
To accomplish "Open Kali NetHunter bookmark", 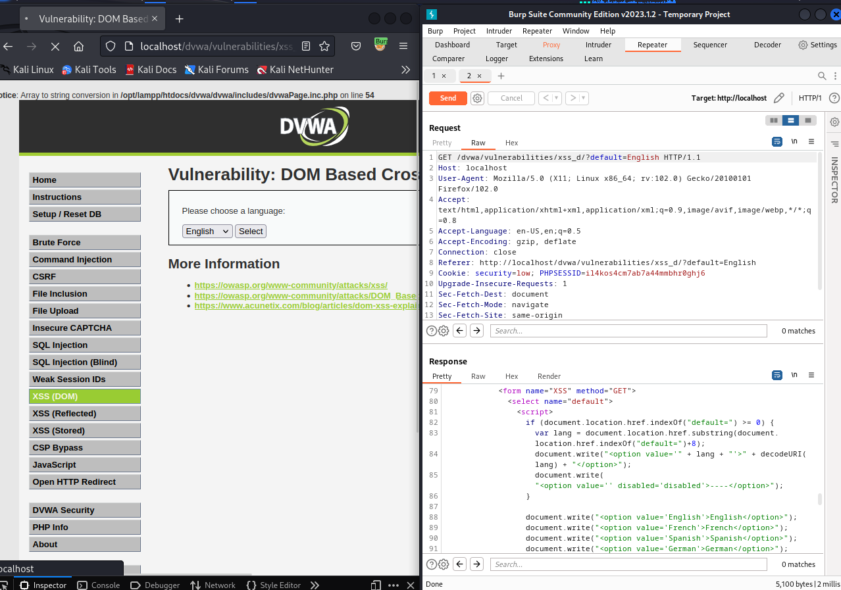I will (295, 69).
